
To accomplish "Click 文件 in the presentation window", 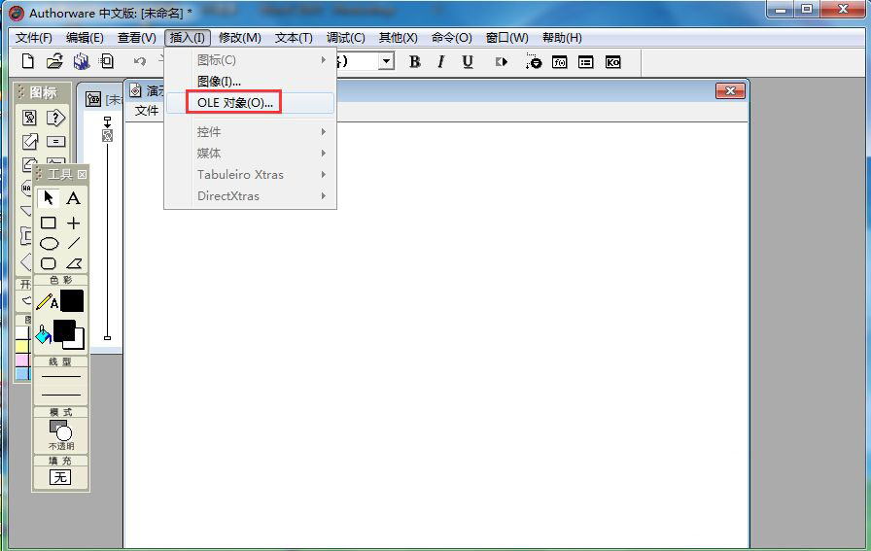I will (147, 111).
